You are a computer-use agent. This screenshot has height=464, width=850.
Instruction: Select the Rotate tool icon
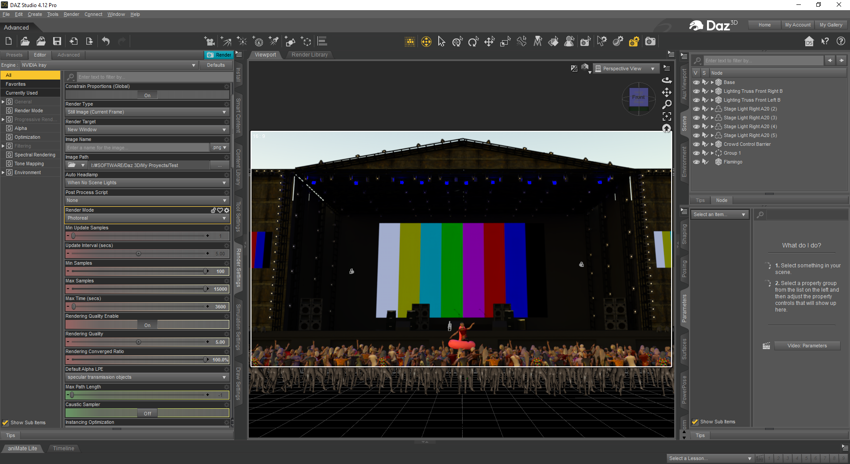click(473, 42)
